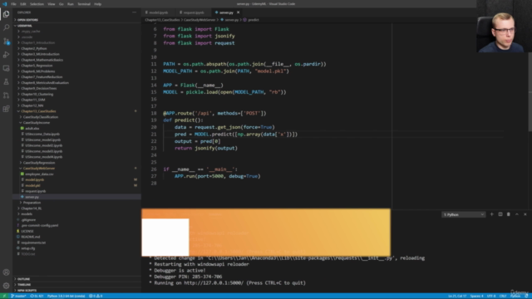Screen dimensions: 532x299
Task: Click the UTF-8 encoding status item
Action: (x=491, y=296)
